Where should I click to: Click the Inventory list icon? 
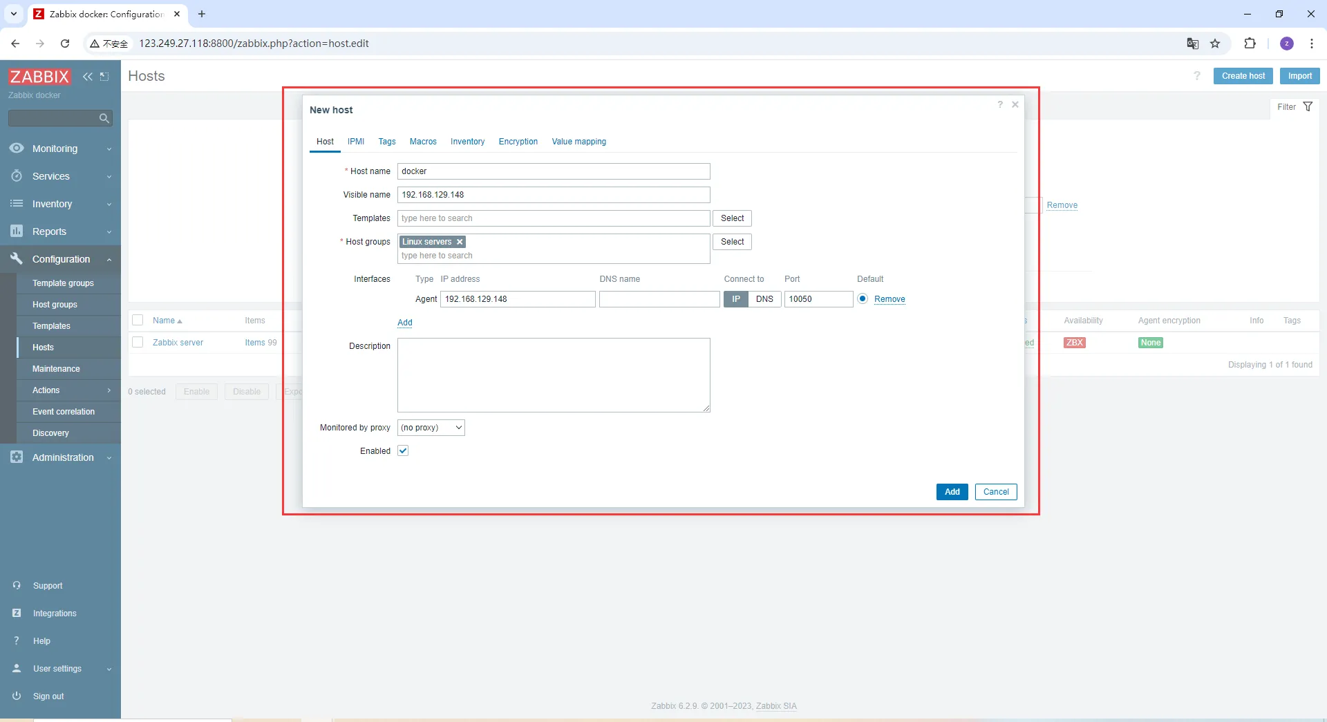pyautogui.click(x=17, y=204)
